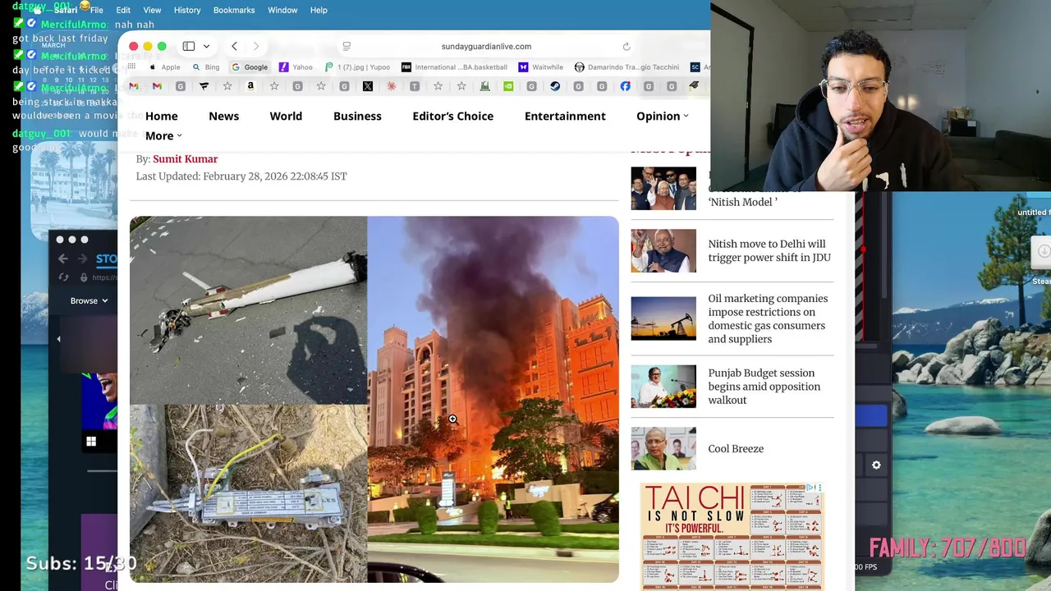Open the Apple bookmark

(x=164, y=67)
